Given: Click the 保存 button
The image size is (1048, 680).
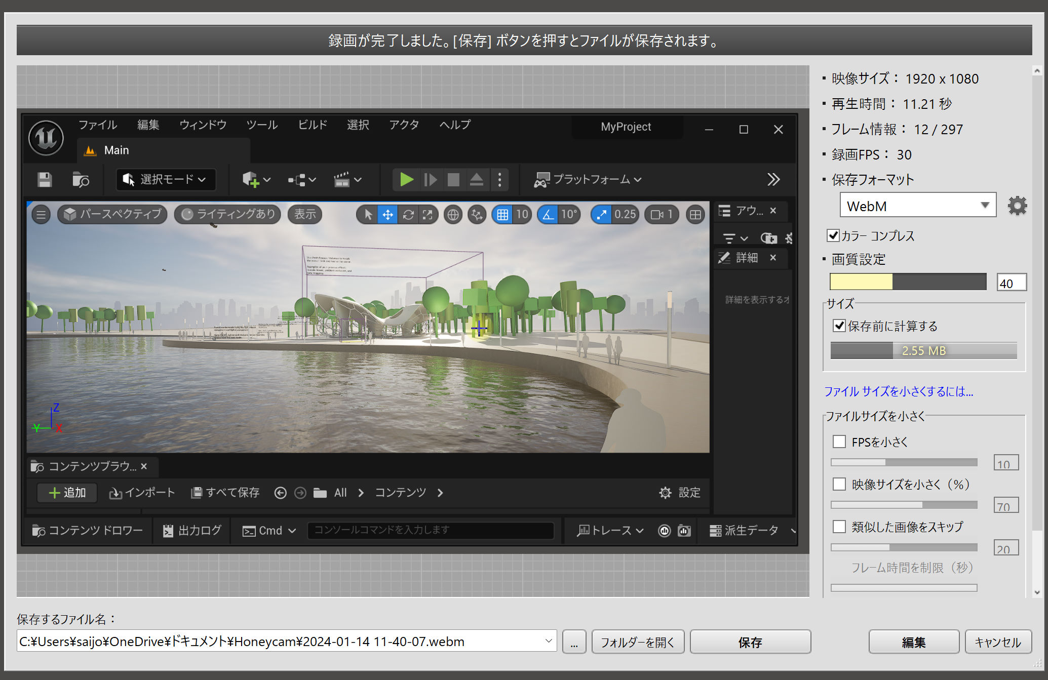Looking at the screenshot, I should pyautogui.click(x=750, y=642).
